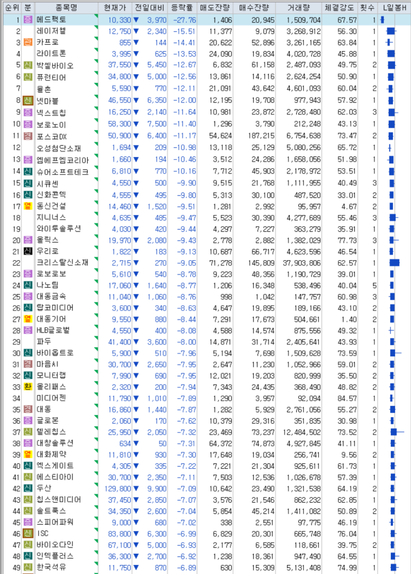This screenshot has height=574, width=411.
Task: Click the 신 badge beside 슈어소프트테크
Action: pyautogui.click(x=28, y=171)
